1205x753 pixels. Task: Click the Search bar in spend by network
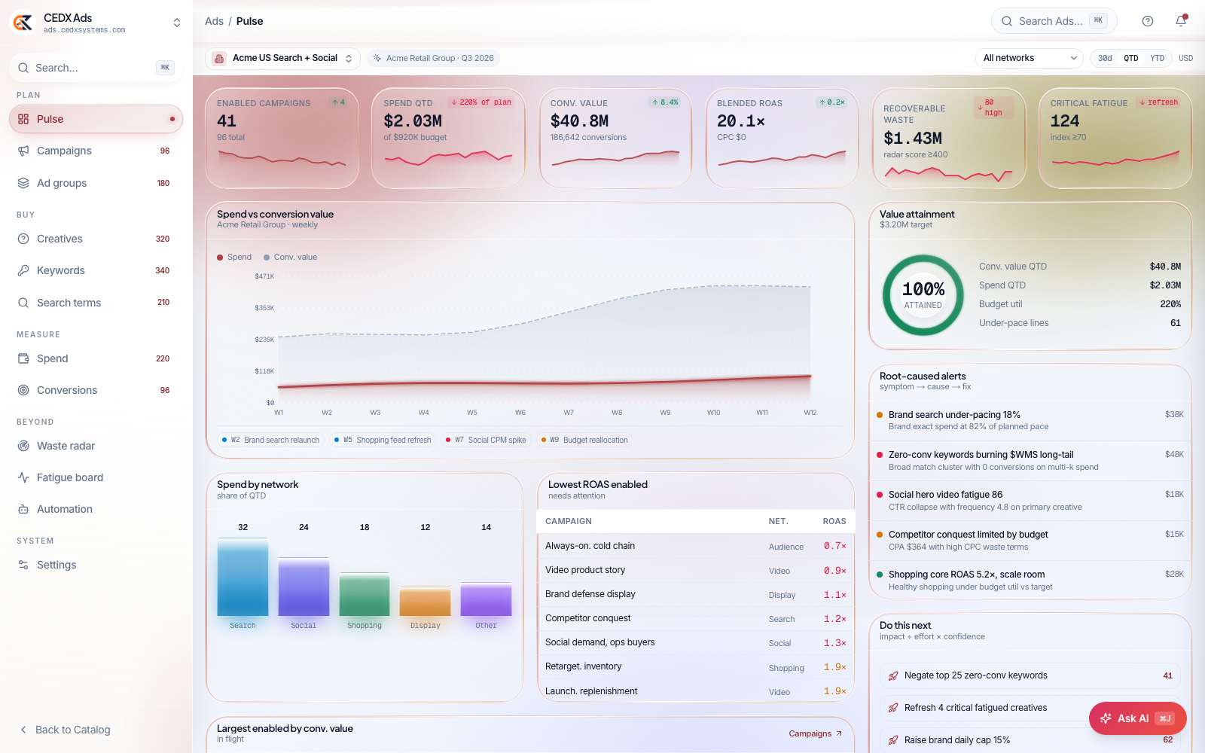(x=243, y=578)
